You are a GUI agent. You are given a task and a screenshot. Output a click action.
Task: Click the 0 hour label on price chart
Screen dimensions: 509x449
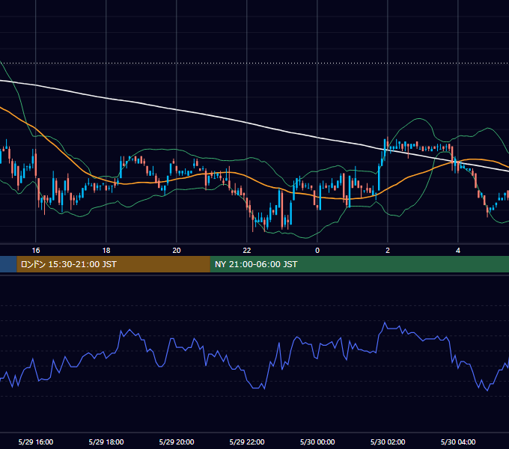[317, 251]
